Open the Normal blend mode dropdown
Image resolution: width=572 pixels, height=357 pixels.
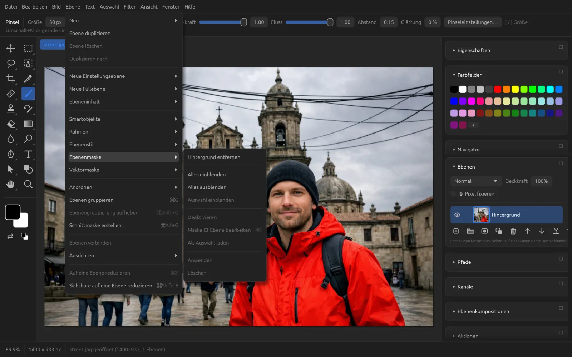pyautogui.click(x=475, y=181)
